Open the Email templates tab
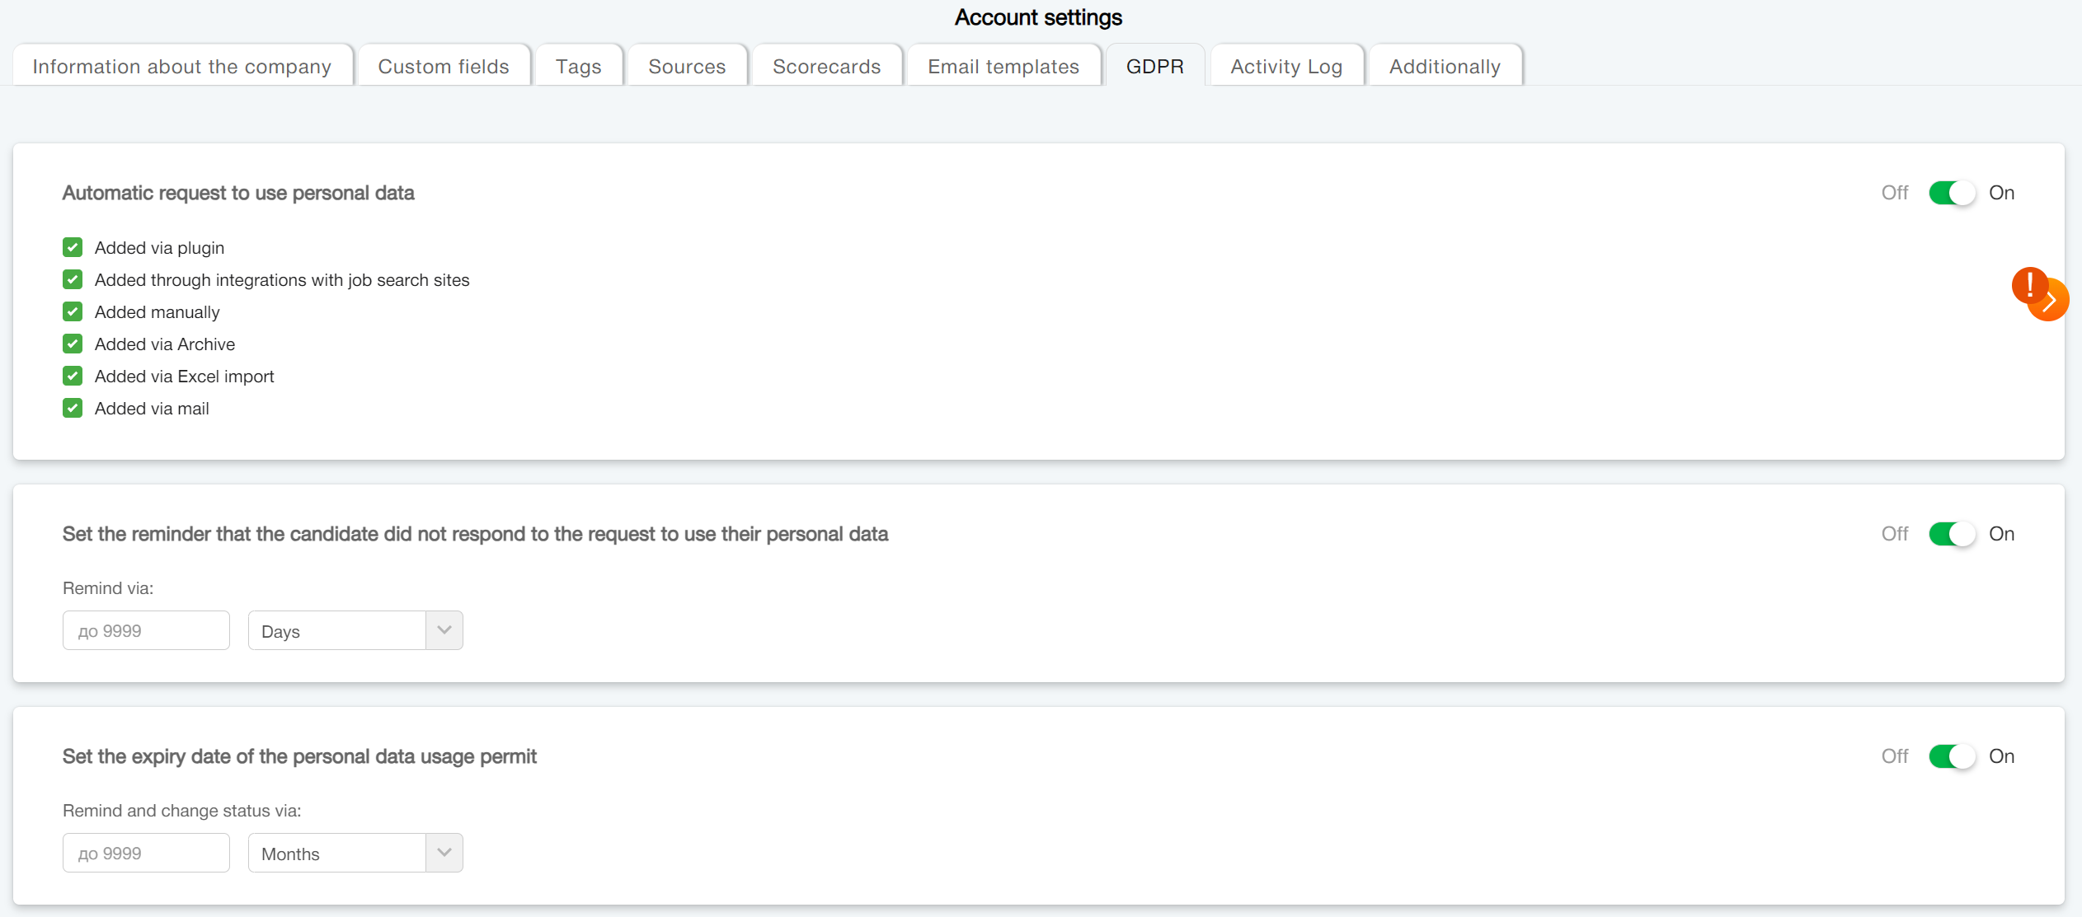The image size is (2082, 917). [x=1003, y=66]
